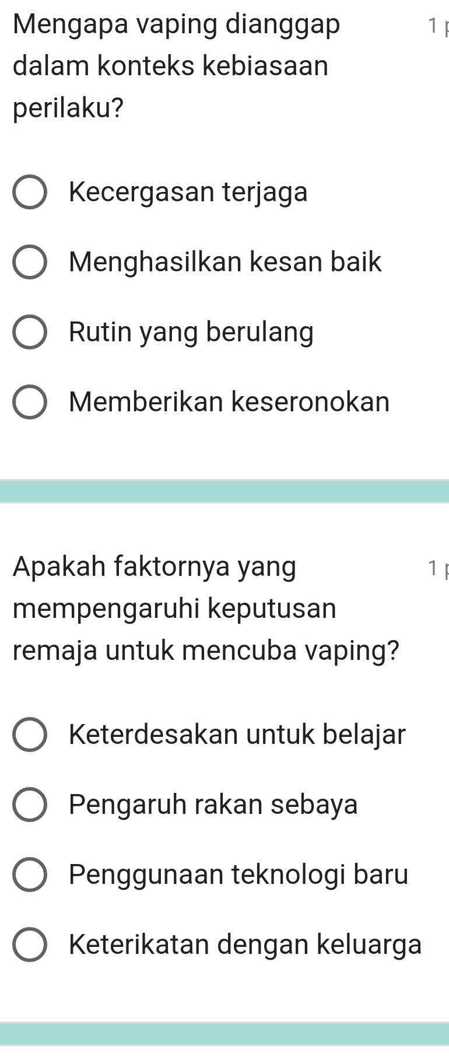Mark the 'Memberikan keseronokan' radio circle

29,403
